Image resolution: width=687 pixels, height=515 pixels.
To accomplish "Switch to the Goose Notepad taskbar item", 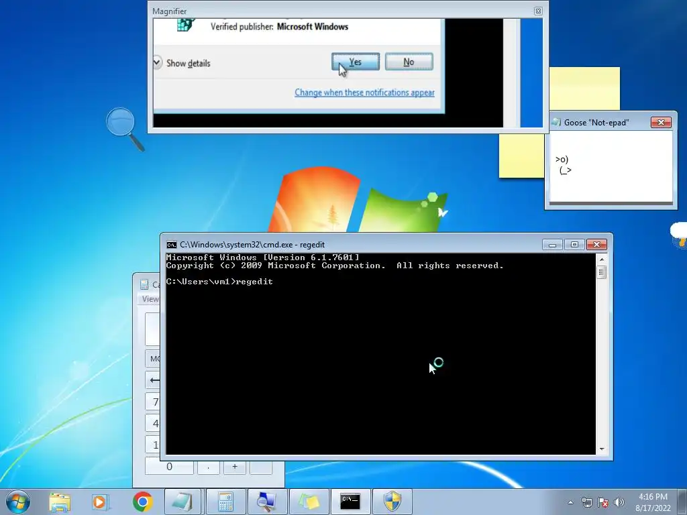I will pyautogui.click(x=182, y=502).
